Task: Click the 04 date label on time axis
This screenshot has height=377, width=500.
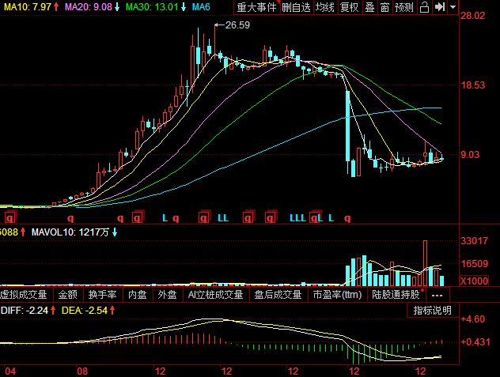Action: coord(10,371)
